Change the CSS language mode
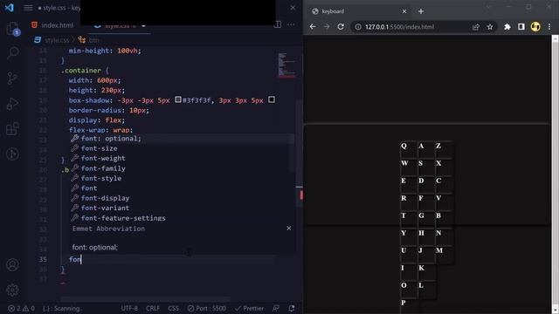Image resolution: width=559 pixels, height=314 pixels. (x=174, y=308)
